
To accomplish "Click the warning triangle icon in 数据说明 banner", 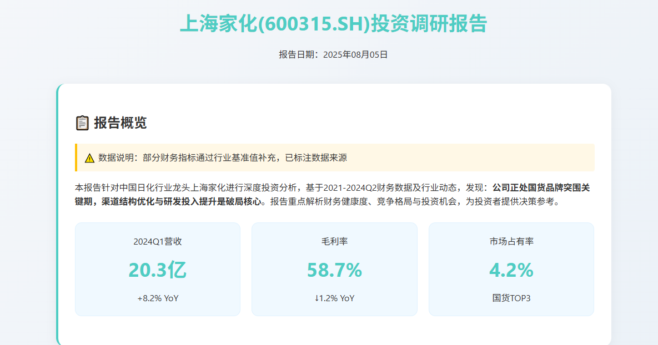I will point(89,158).
